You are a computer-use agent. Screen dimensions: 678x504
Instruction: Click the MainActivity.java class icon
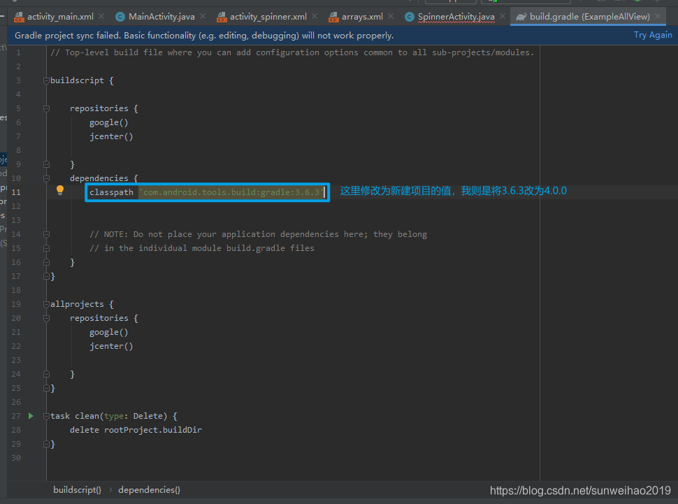[x=120, y=17]
